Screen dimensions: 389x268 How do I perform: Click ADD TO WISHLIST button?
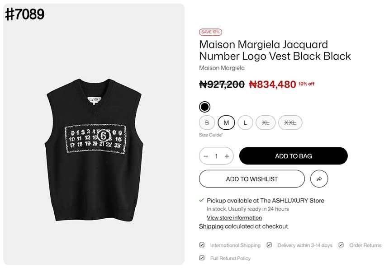[251, 179]
